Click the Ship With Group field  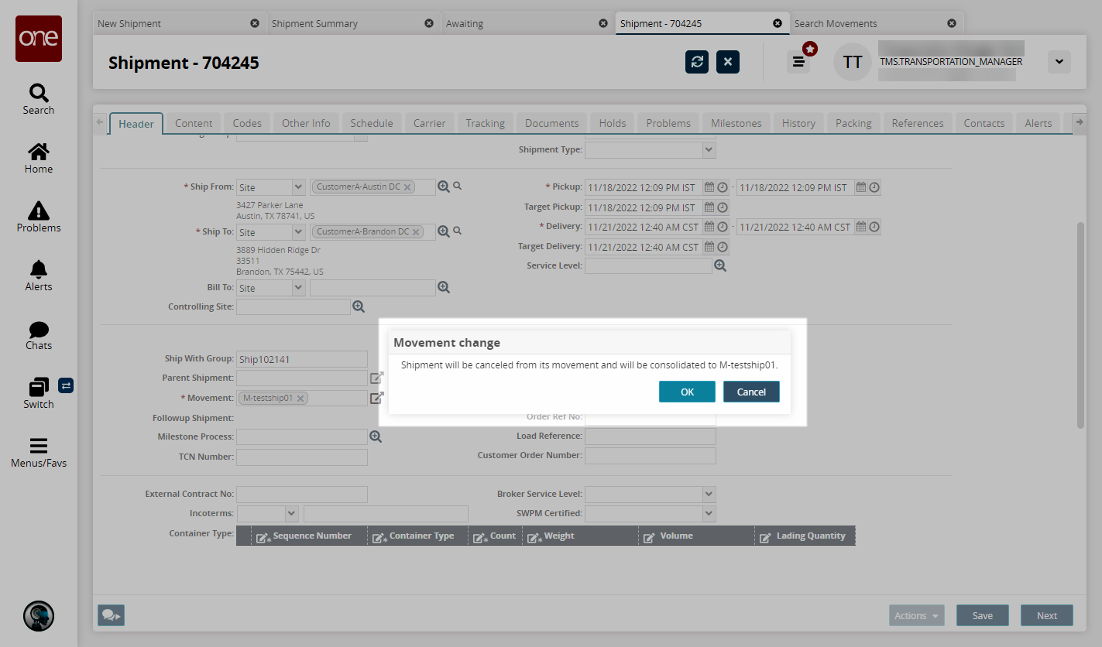[302, 359]
